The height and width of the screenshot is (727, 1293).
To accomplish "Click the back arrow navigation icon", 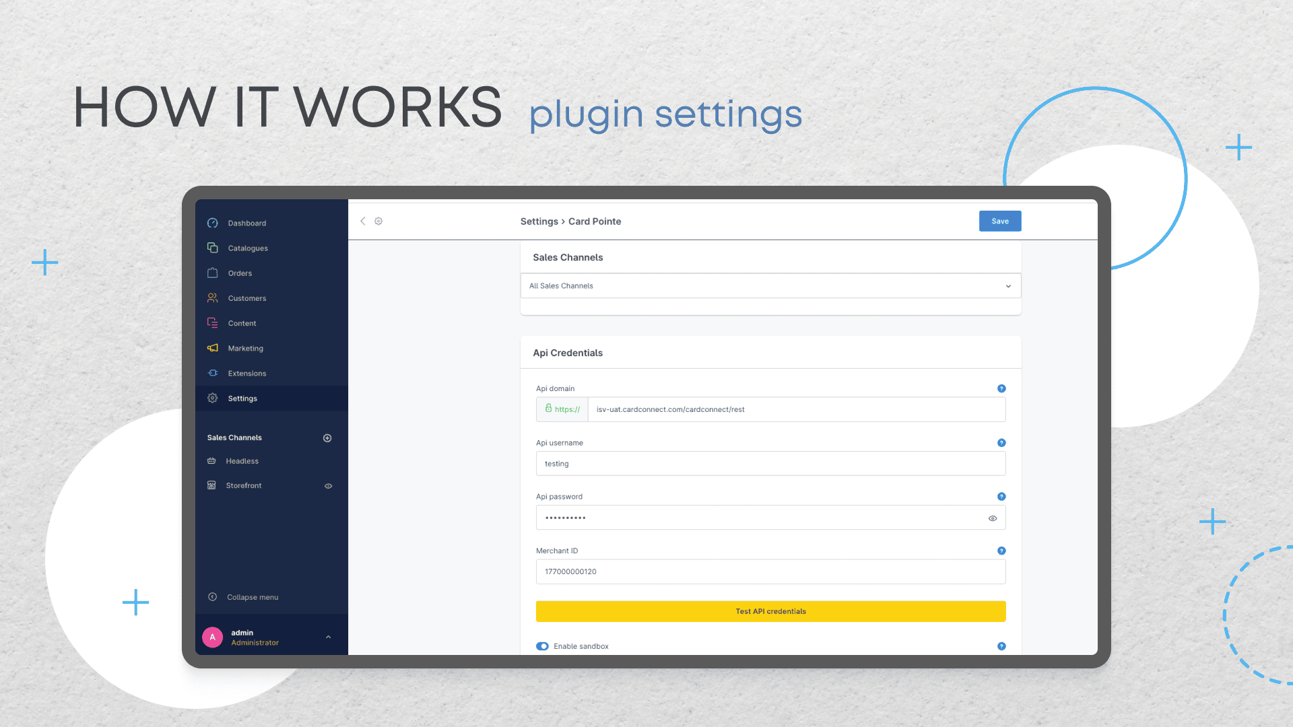I will [362, 221].
